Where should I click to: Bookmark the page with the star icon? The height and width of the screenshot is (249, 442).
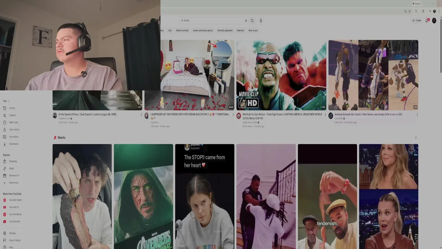point(410,11)
